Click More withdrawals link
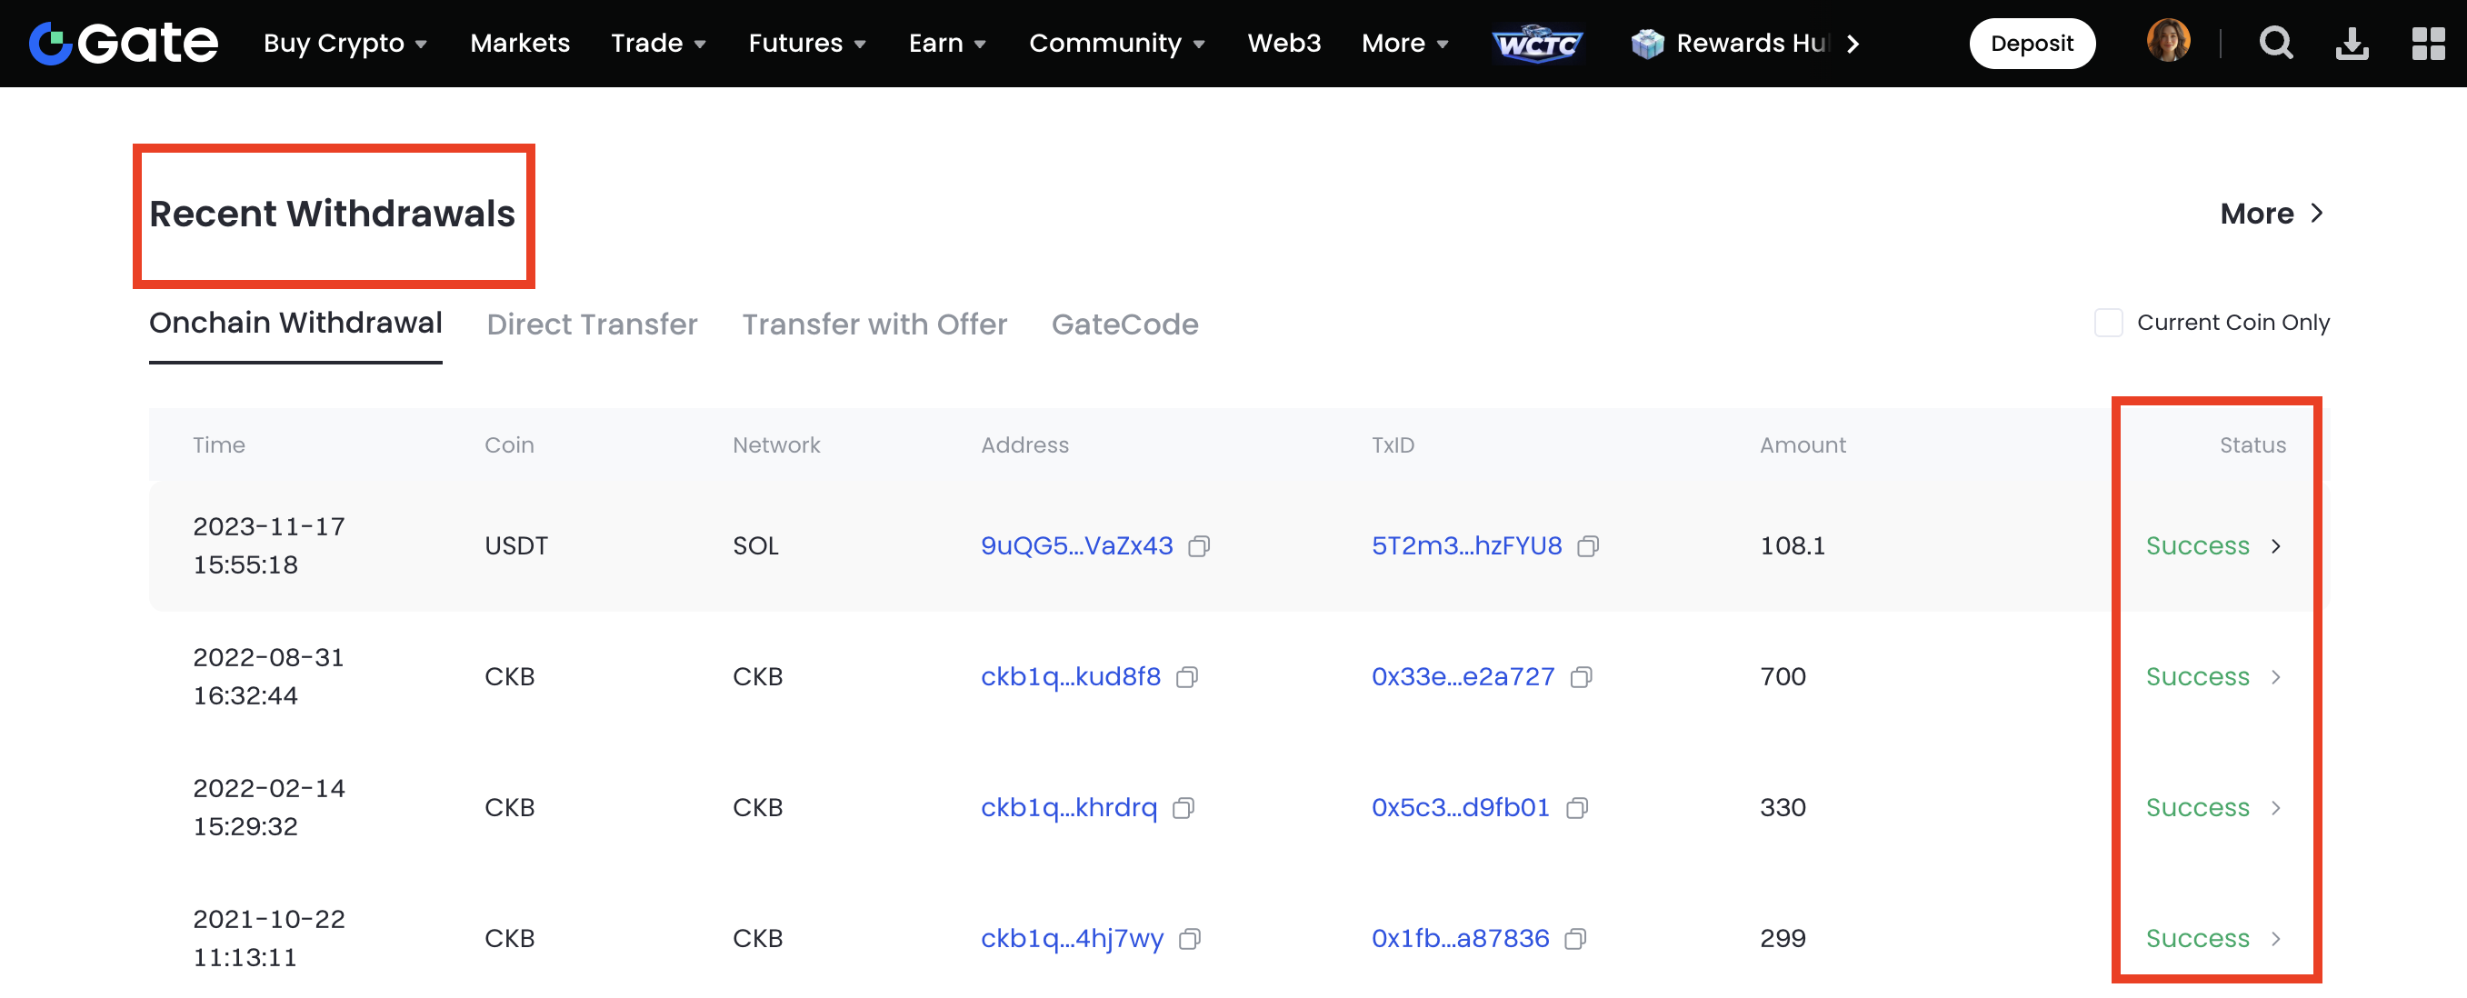 click(x=2271, y=214)
